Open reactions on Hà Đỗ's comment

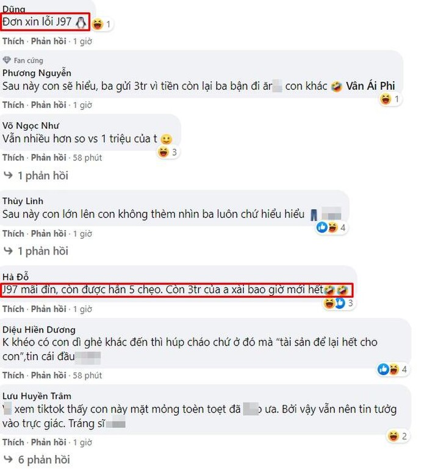click(x=338, y=303)
